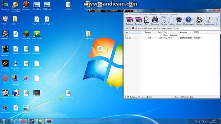Select the Need For Speed desktop shortcut
The width and height of the screenshot is (221, 124).
(x=5, y=65)
